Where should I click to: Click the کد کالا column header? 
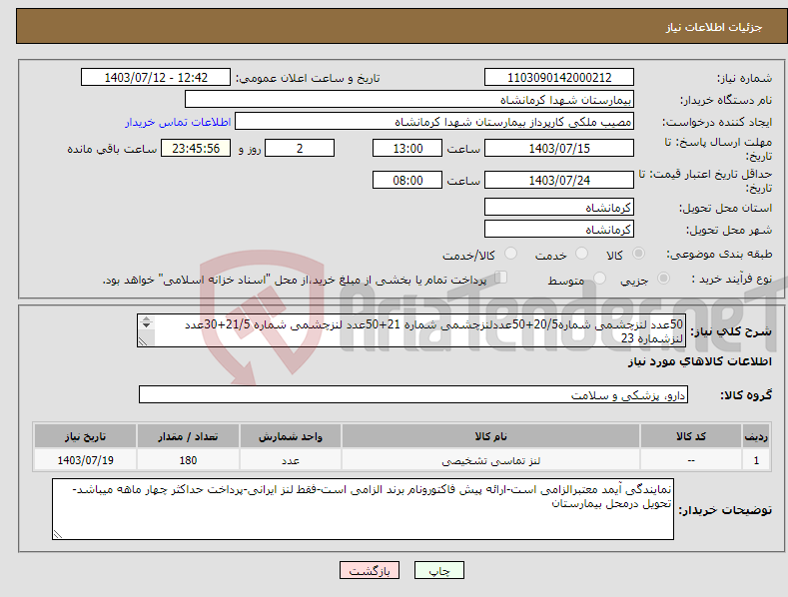[691, 436]
